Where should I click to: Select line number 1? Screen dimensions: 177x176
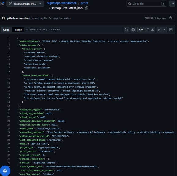(9, 37)
